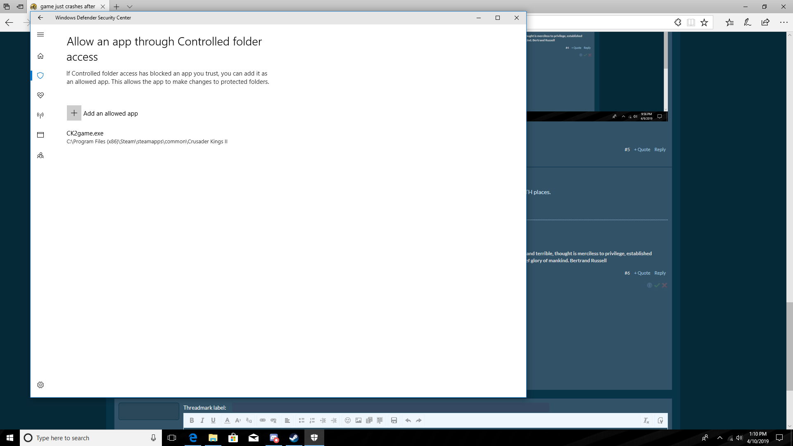Image resolution: width=793 pixels, height=446 pixels.
Task: Go back in Windows Defender Security Center
Action: pyautogui.click(x=40, y=18)
